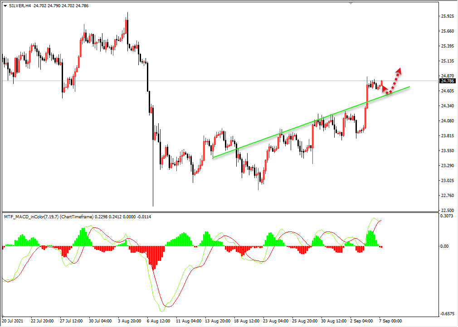Select the gray chart shift triangle marker
Screen dimensions: 458x327
pos(351,3)
